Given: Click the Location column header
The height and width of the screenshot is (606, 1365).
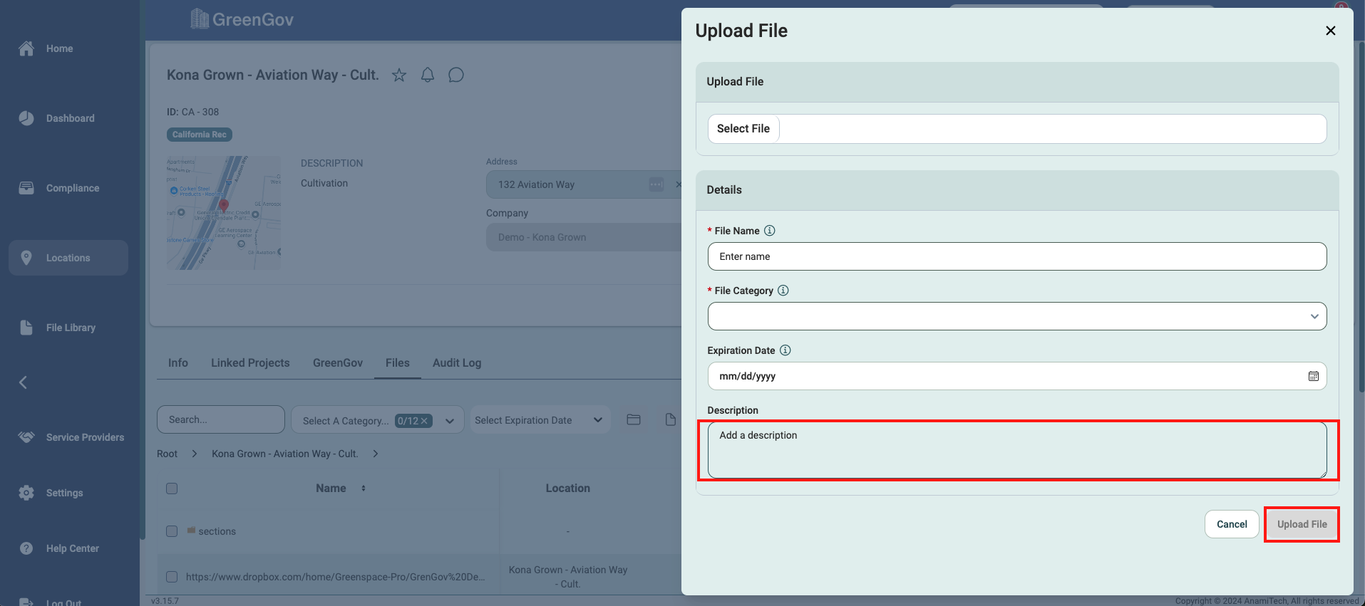Looking at the screenshot, I should [x=568, y=489].
